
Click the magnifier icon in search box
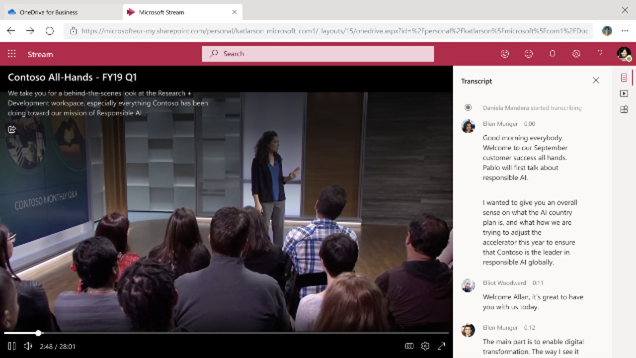coord(214,54)
